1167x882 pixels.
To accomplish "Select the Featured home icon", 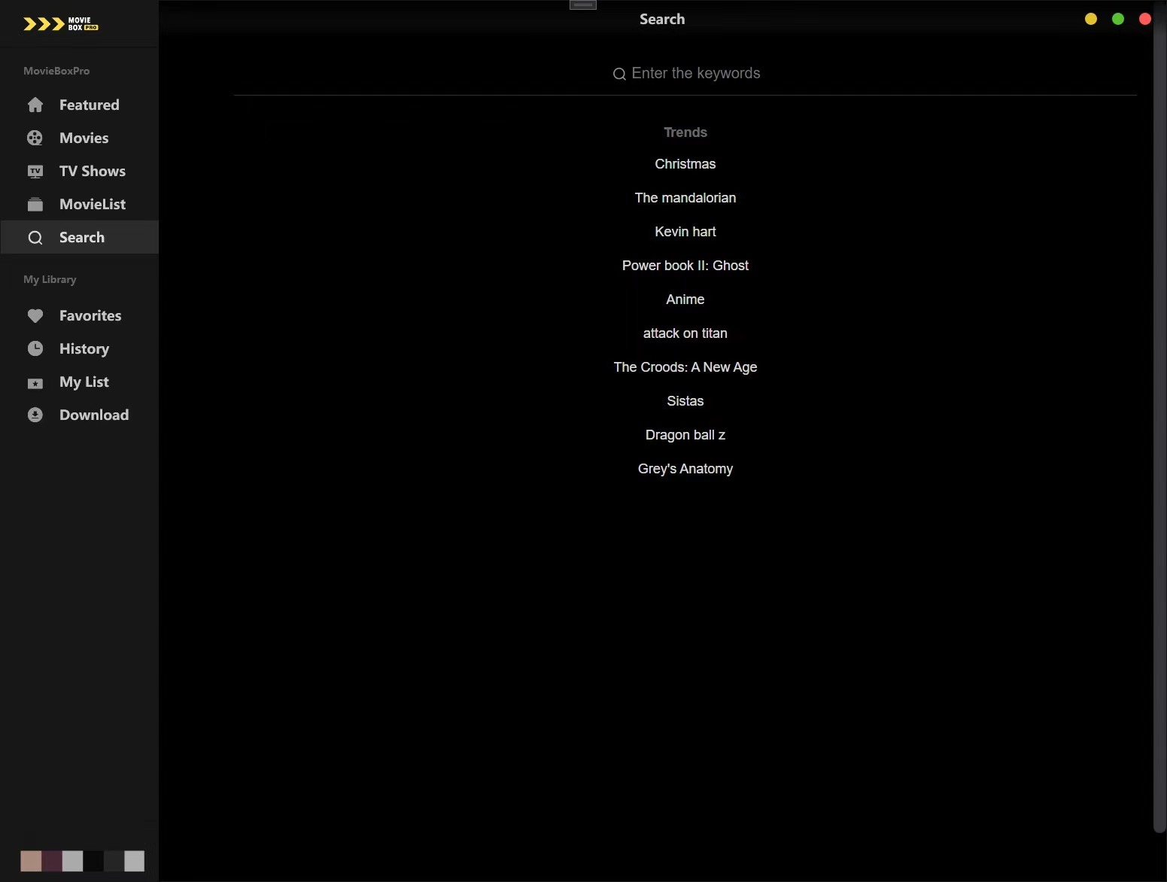I will [35, 105].
